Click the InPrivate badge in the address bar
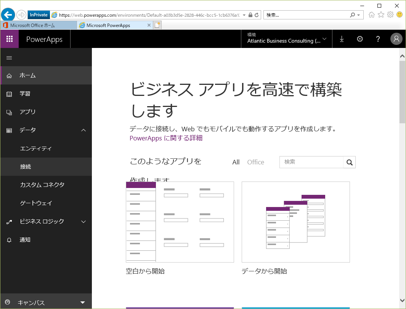 (39, 15)
